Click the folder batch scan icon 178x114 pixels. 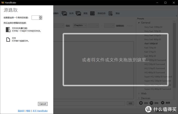tap(8, 30)
